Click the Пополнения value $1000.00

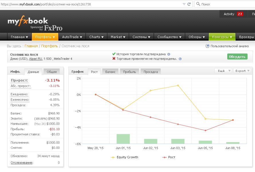53,143
